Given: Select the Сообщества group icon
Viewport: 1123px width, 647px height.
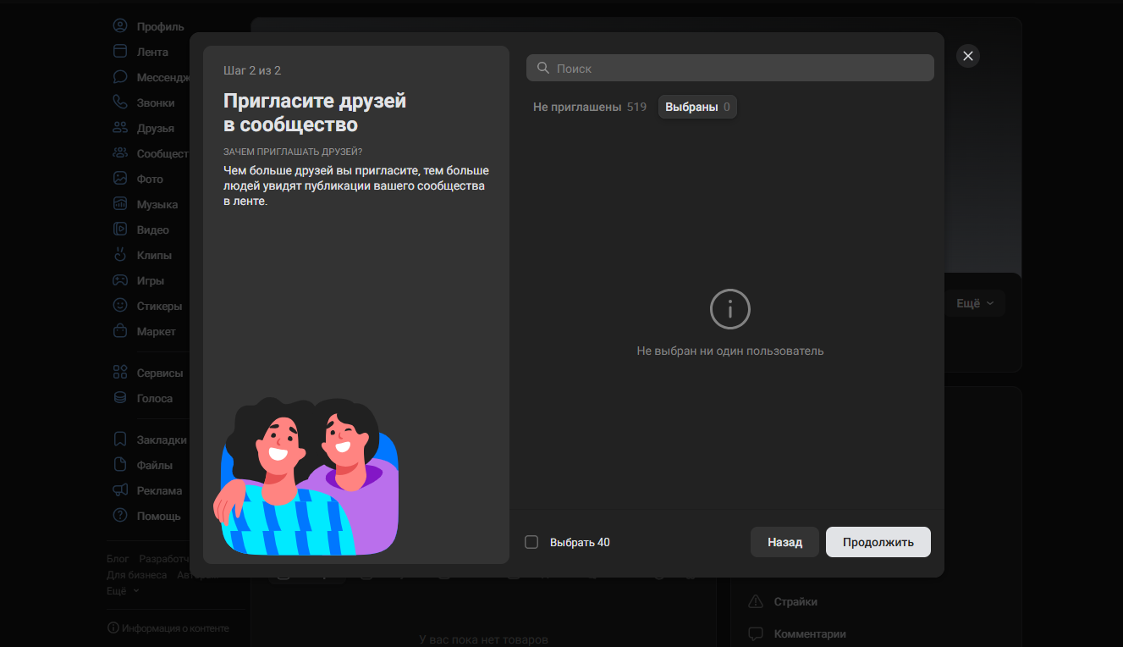Looking at the screenshot, I should (x=120, y=153).
